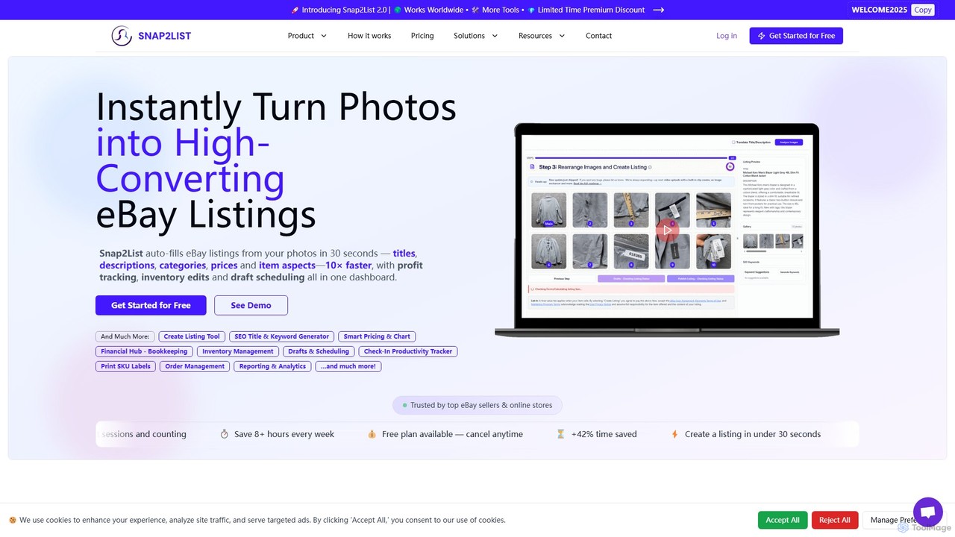Image resolution: width=955 pixels, height=537 pixels.
Task: Click the hourglass icon beside +42% time saved
Action: point(561,434)
